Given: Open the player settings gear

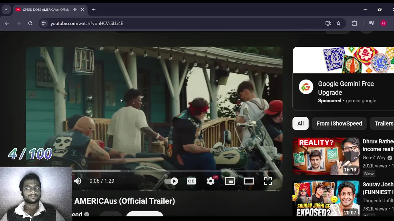Looking at the screenshot, I should (211, 181).
